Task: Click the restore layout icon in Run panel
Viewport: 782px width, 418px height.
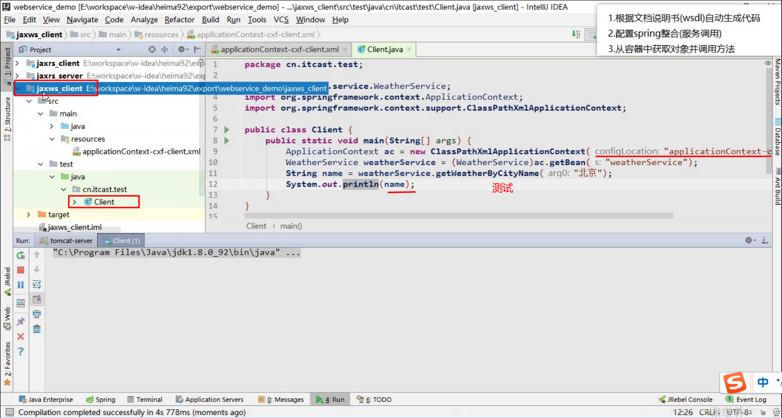Action: [x=20, y=303]
